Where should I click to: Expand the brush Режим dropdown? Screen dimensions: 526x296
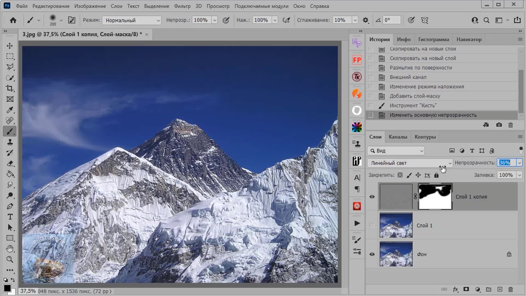point(131,20)
